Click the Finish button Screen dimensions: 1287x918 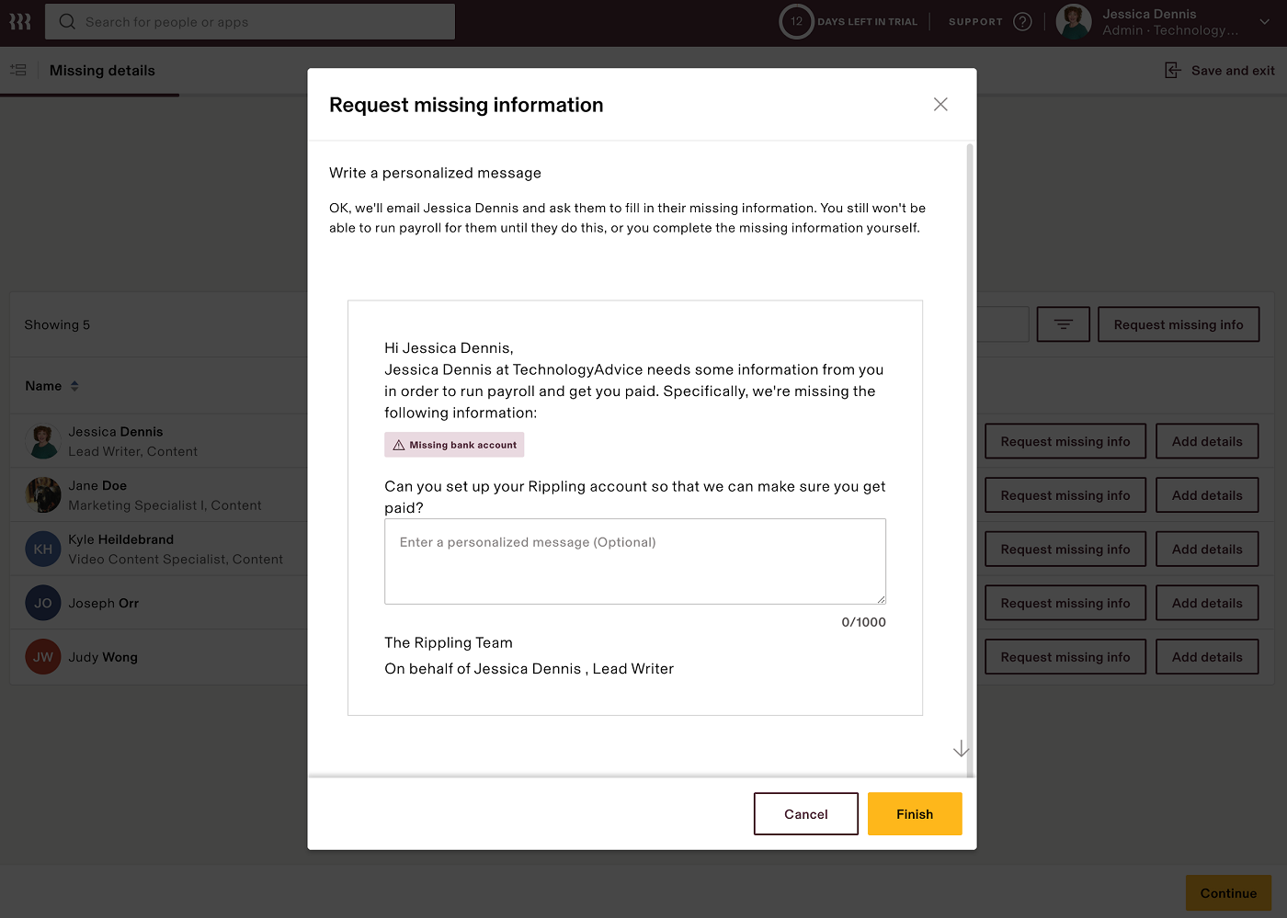(915, 814)
